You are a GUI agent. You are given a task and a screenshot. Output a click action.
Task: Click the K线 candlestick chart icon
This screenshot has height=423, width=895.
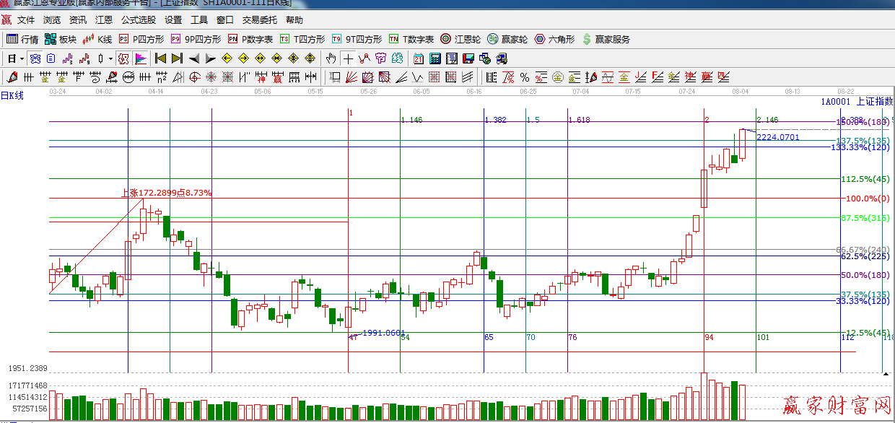click(x=97, y=39)
